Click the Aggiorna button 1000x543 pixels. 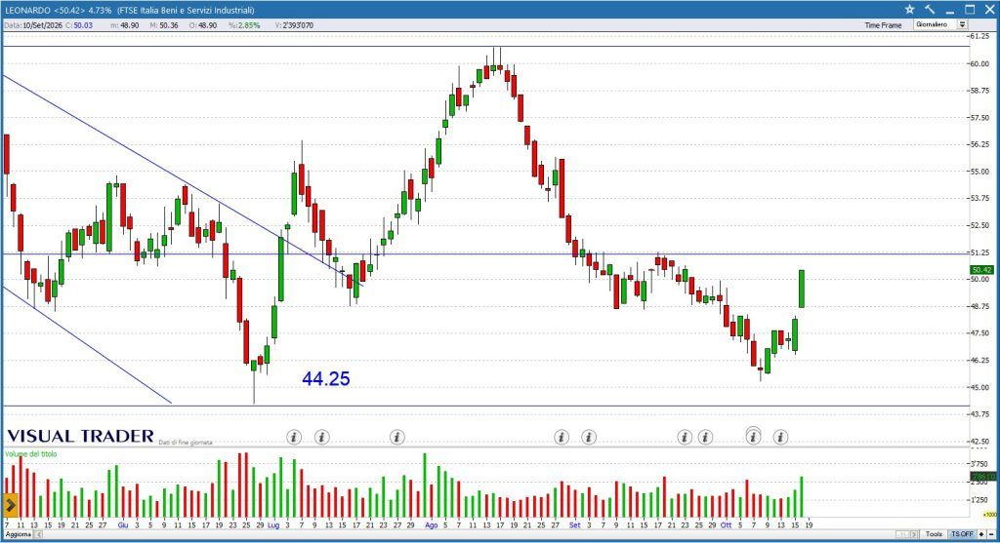(x=19, y=534)
